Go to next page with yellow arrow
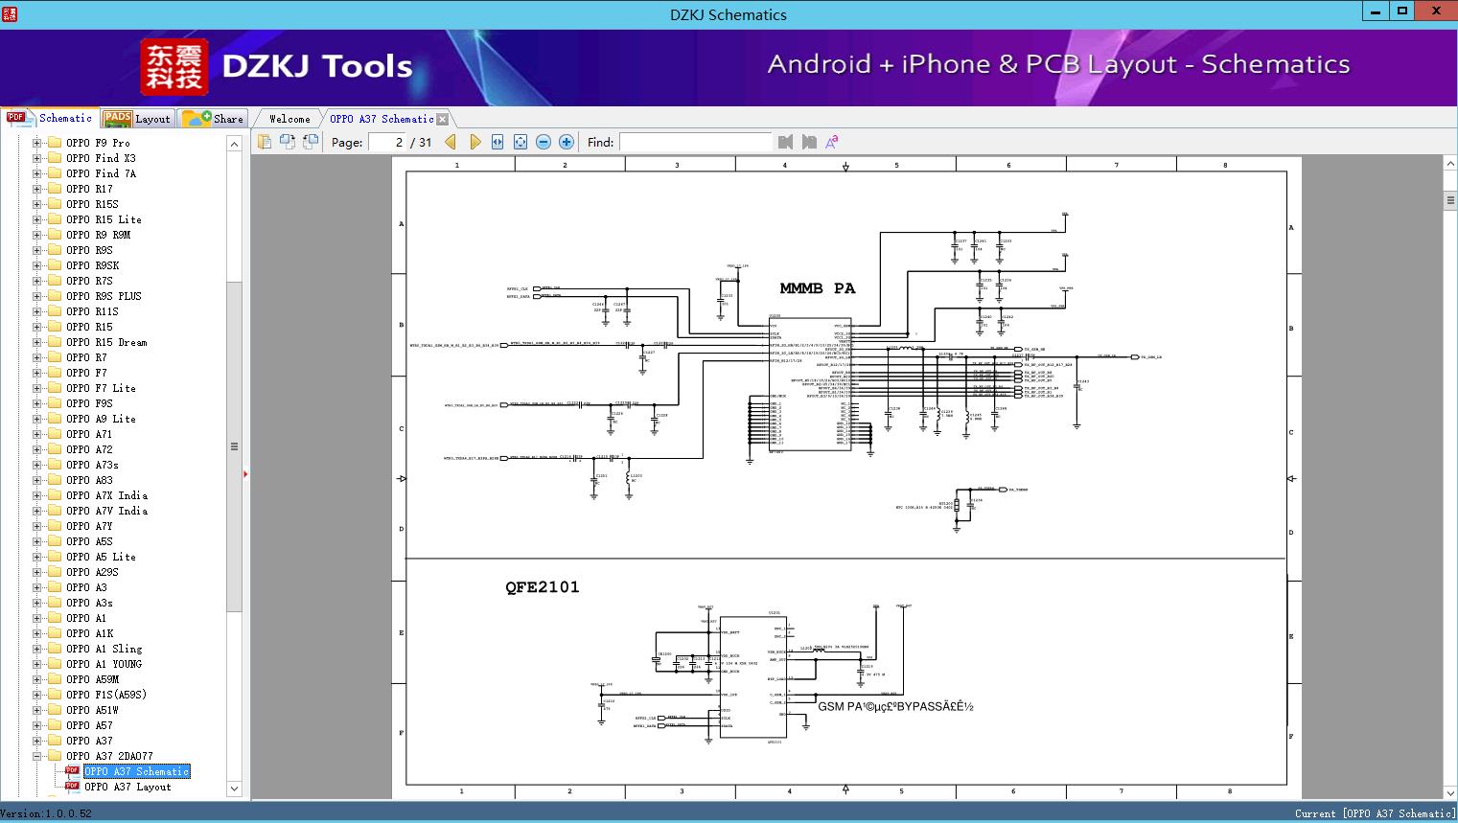The height and width of the screenshot is (823, 1458). (x=475, y=141)
